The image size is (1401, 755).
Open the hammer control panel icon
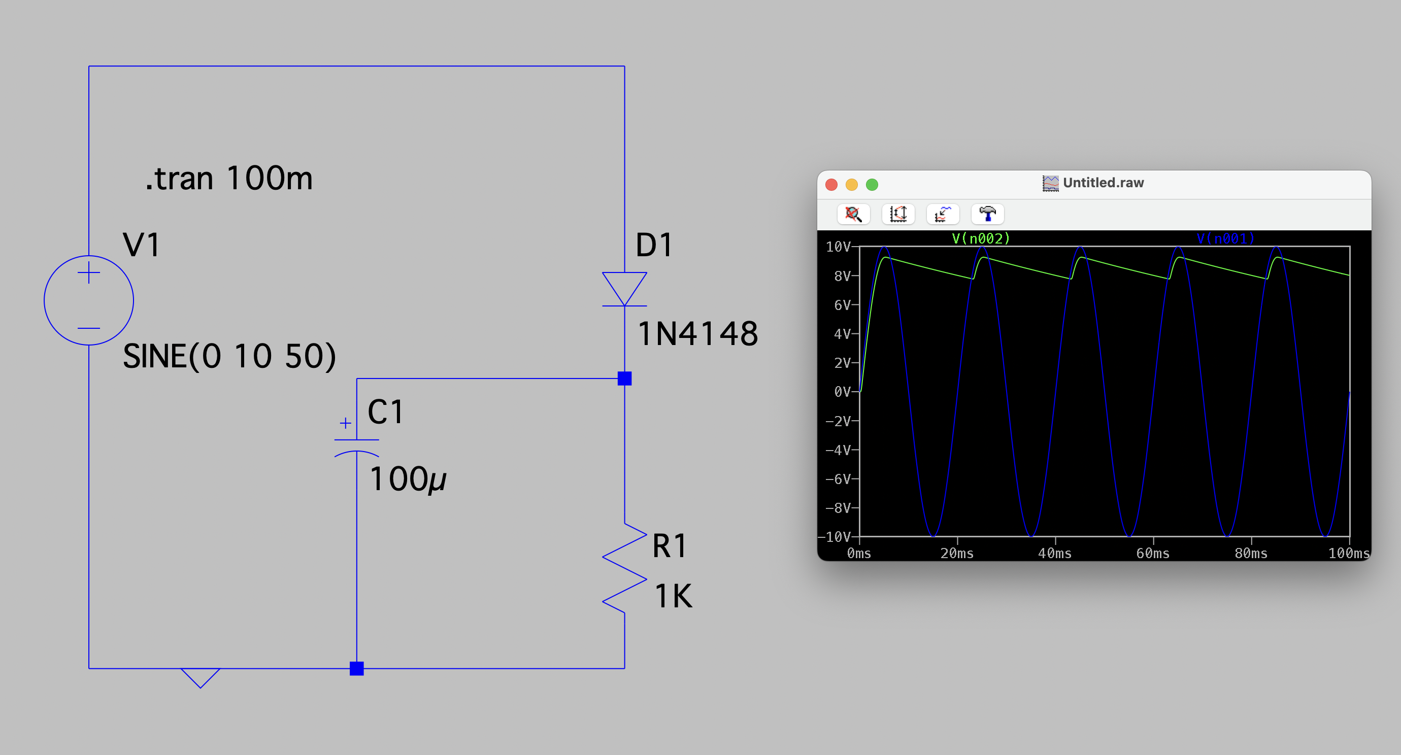(987, 214)
